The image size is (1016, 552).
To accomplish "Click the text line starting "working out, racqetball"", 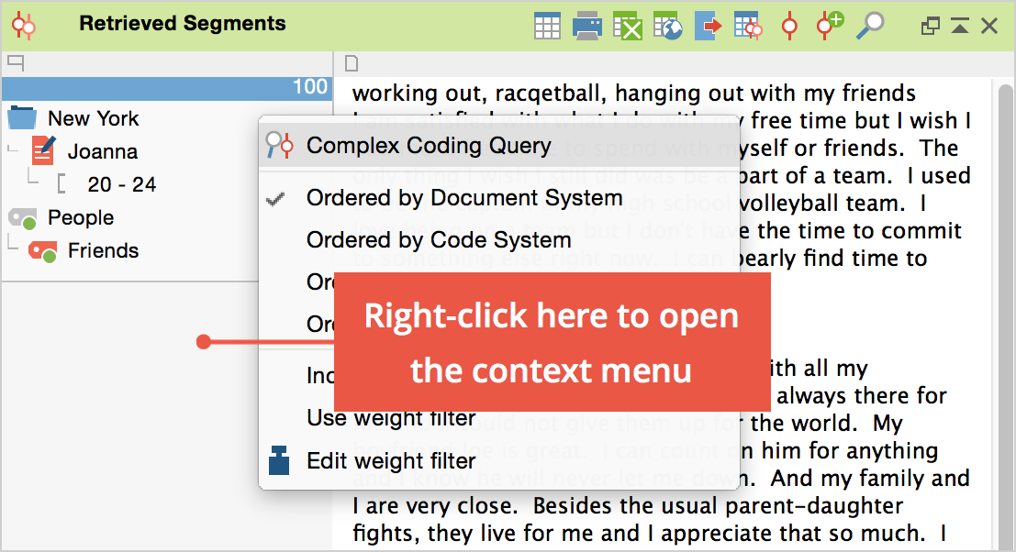I will (x=633, y=94).
